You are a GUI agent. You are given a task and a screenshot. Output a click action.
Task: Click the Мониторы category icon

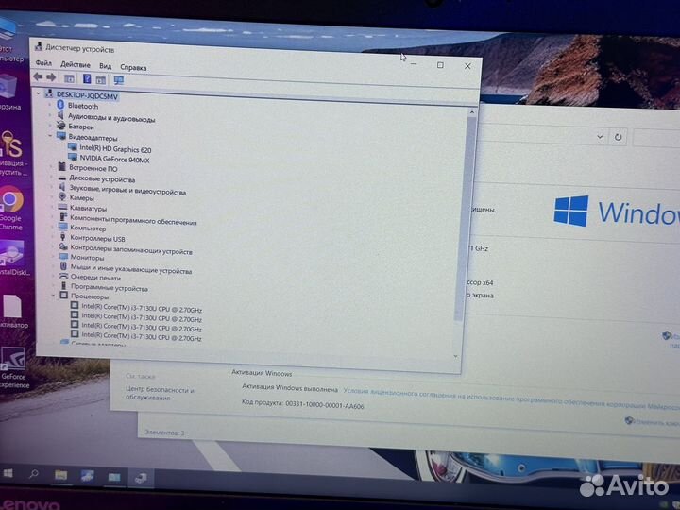(x=63, y=256)
